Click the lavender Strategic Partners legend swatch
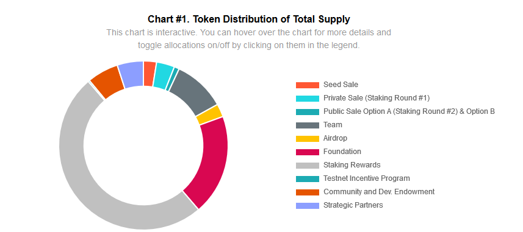The image size is (523, 232). (308, 205)
